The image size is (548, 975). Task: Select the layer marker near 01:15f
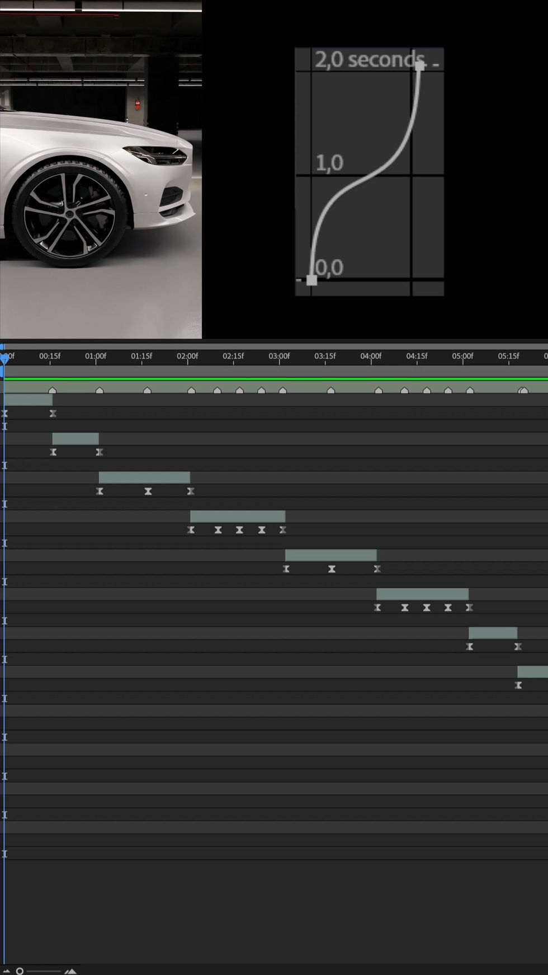(x=147, y=390)
